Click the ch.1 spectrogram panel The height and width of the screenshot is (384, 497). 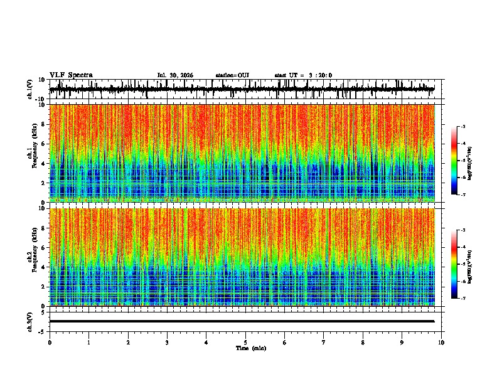[x=242, y=153]
